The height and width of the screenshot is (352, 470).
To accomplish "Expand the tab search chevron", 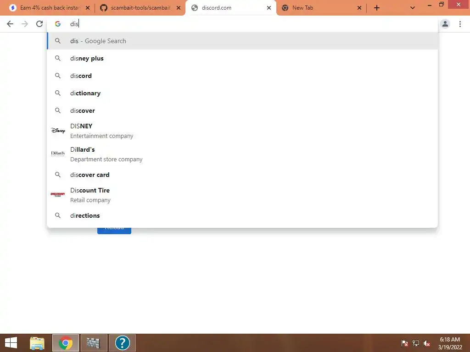I will tap(413, 8).
